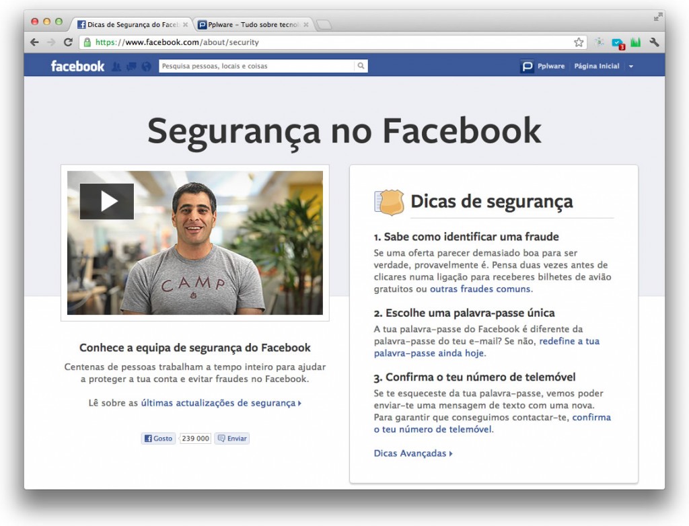
Task: Bookmark the page with the star icon
Action: [579, 42]
